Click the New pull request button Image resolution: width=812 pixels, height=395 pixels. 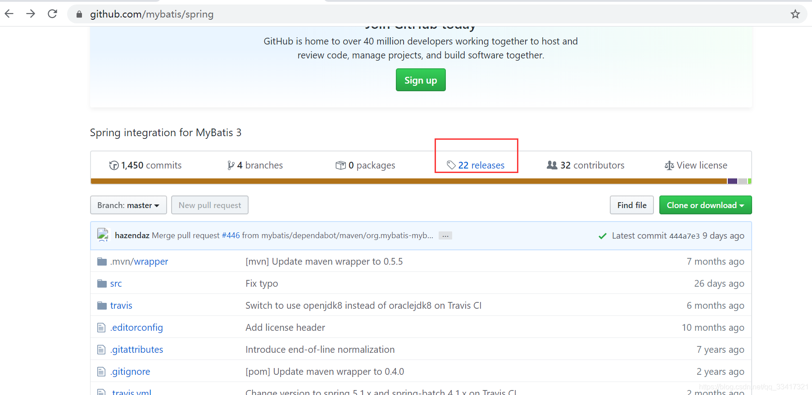click(210, 205)
